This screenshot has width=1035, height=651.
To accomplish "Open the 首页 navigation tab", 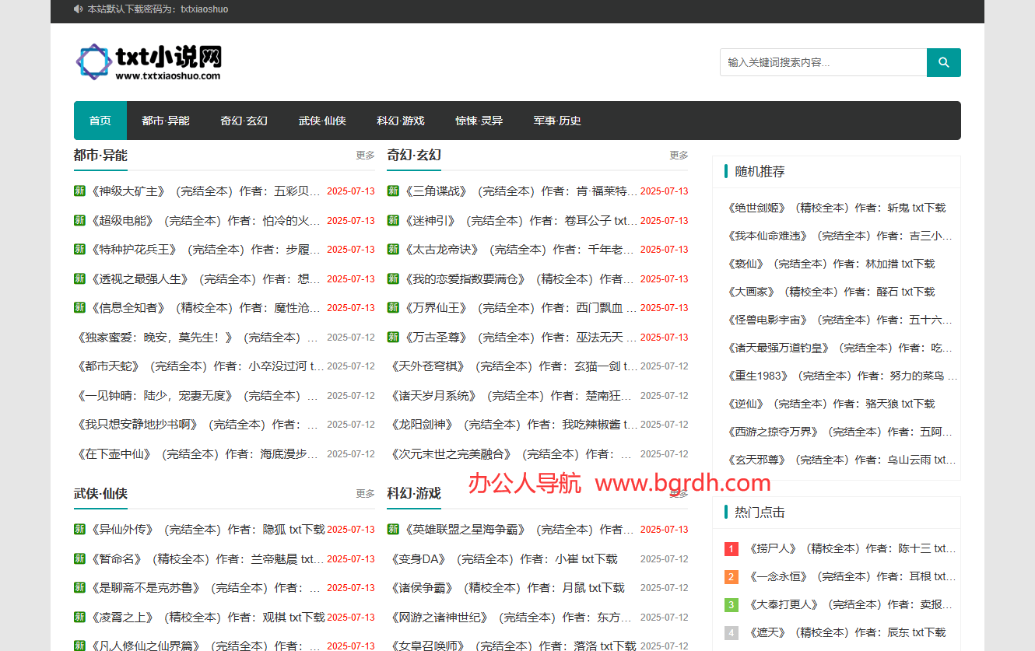I will pos(100,121).
